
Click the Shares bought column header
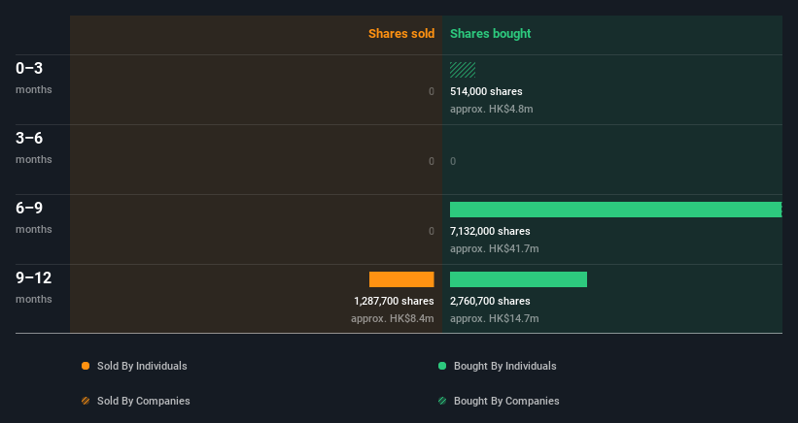[x=491, y=34]
